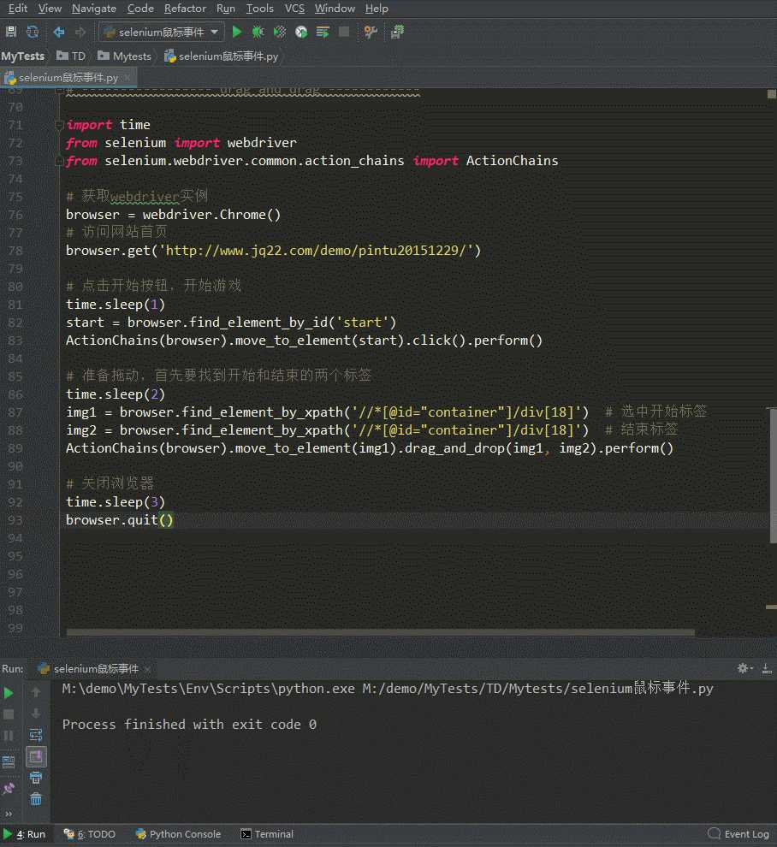Open the Help menu
The image size is (777, 847).
377,8
